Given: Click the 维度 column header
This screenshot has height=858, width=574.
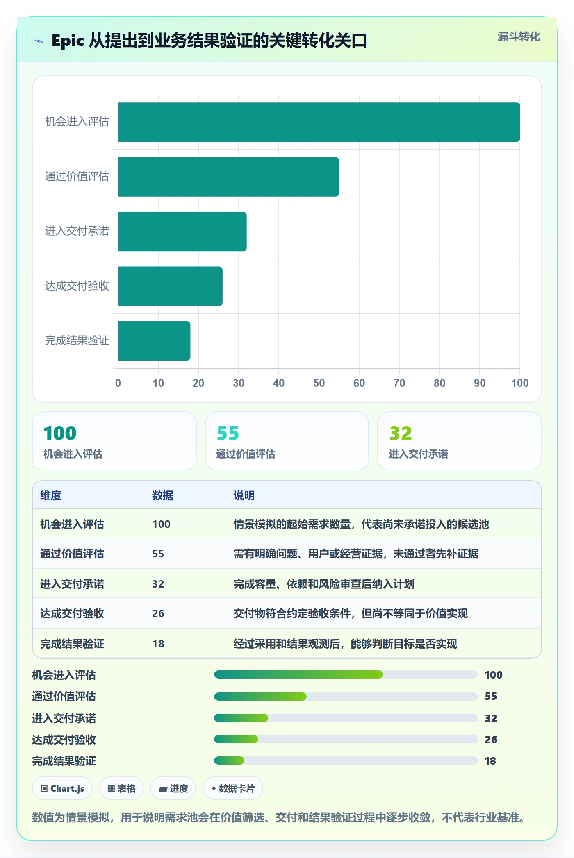Looking at the screenshot, I should 51,495.
